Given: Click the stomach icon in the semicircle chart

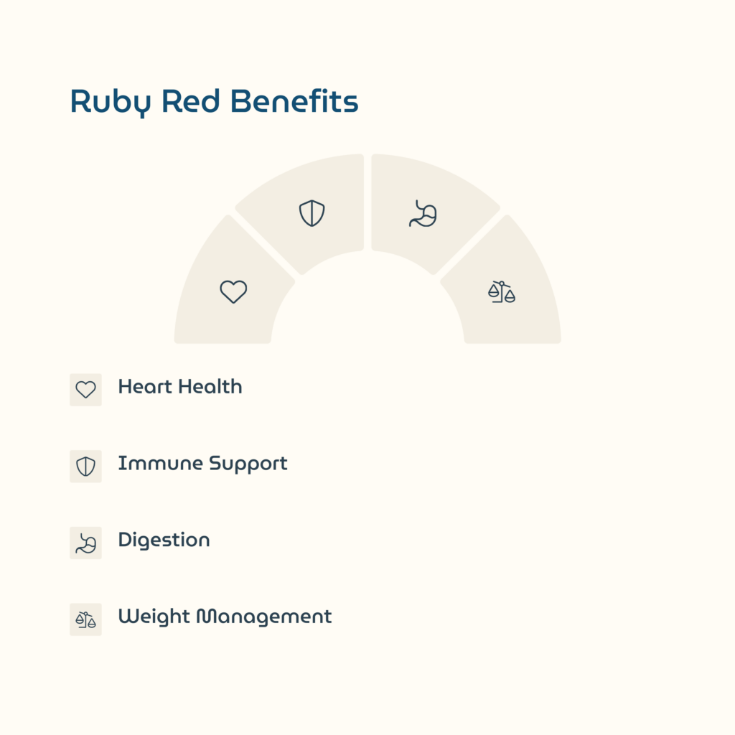Looking at the screenshot, I should (423, 213).
